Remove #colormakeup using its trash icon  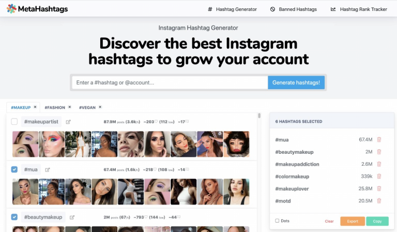coord(379,176)
